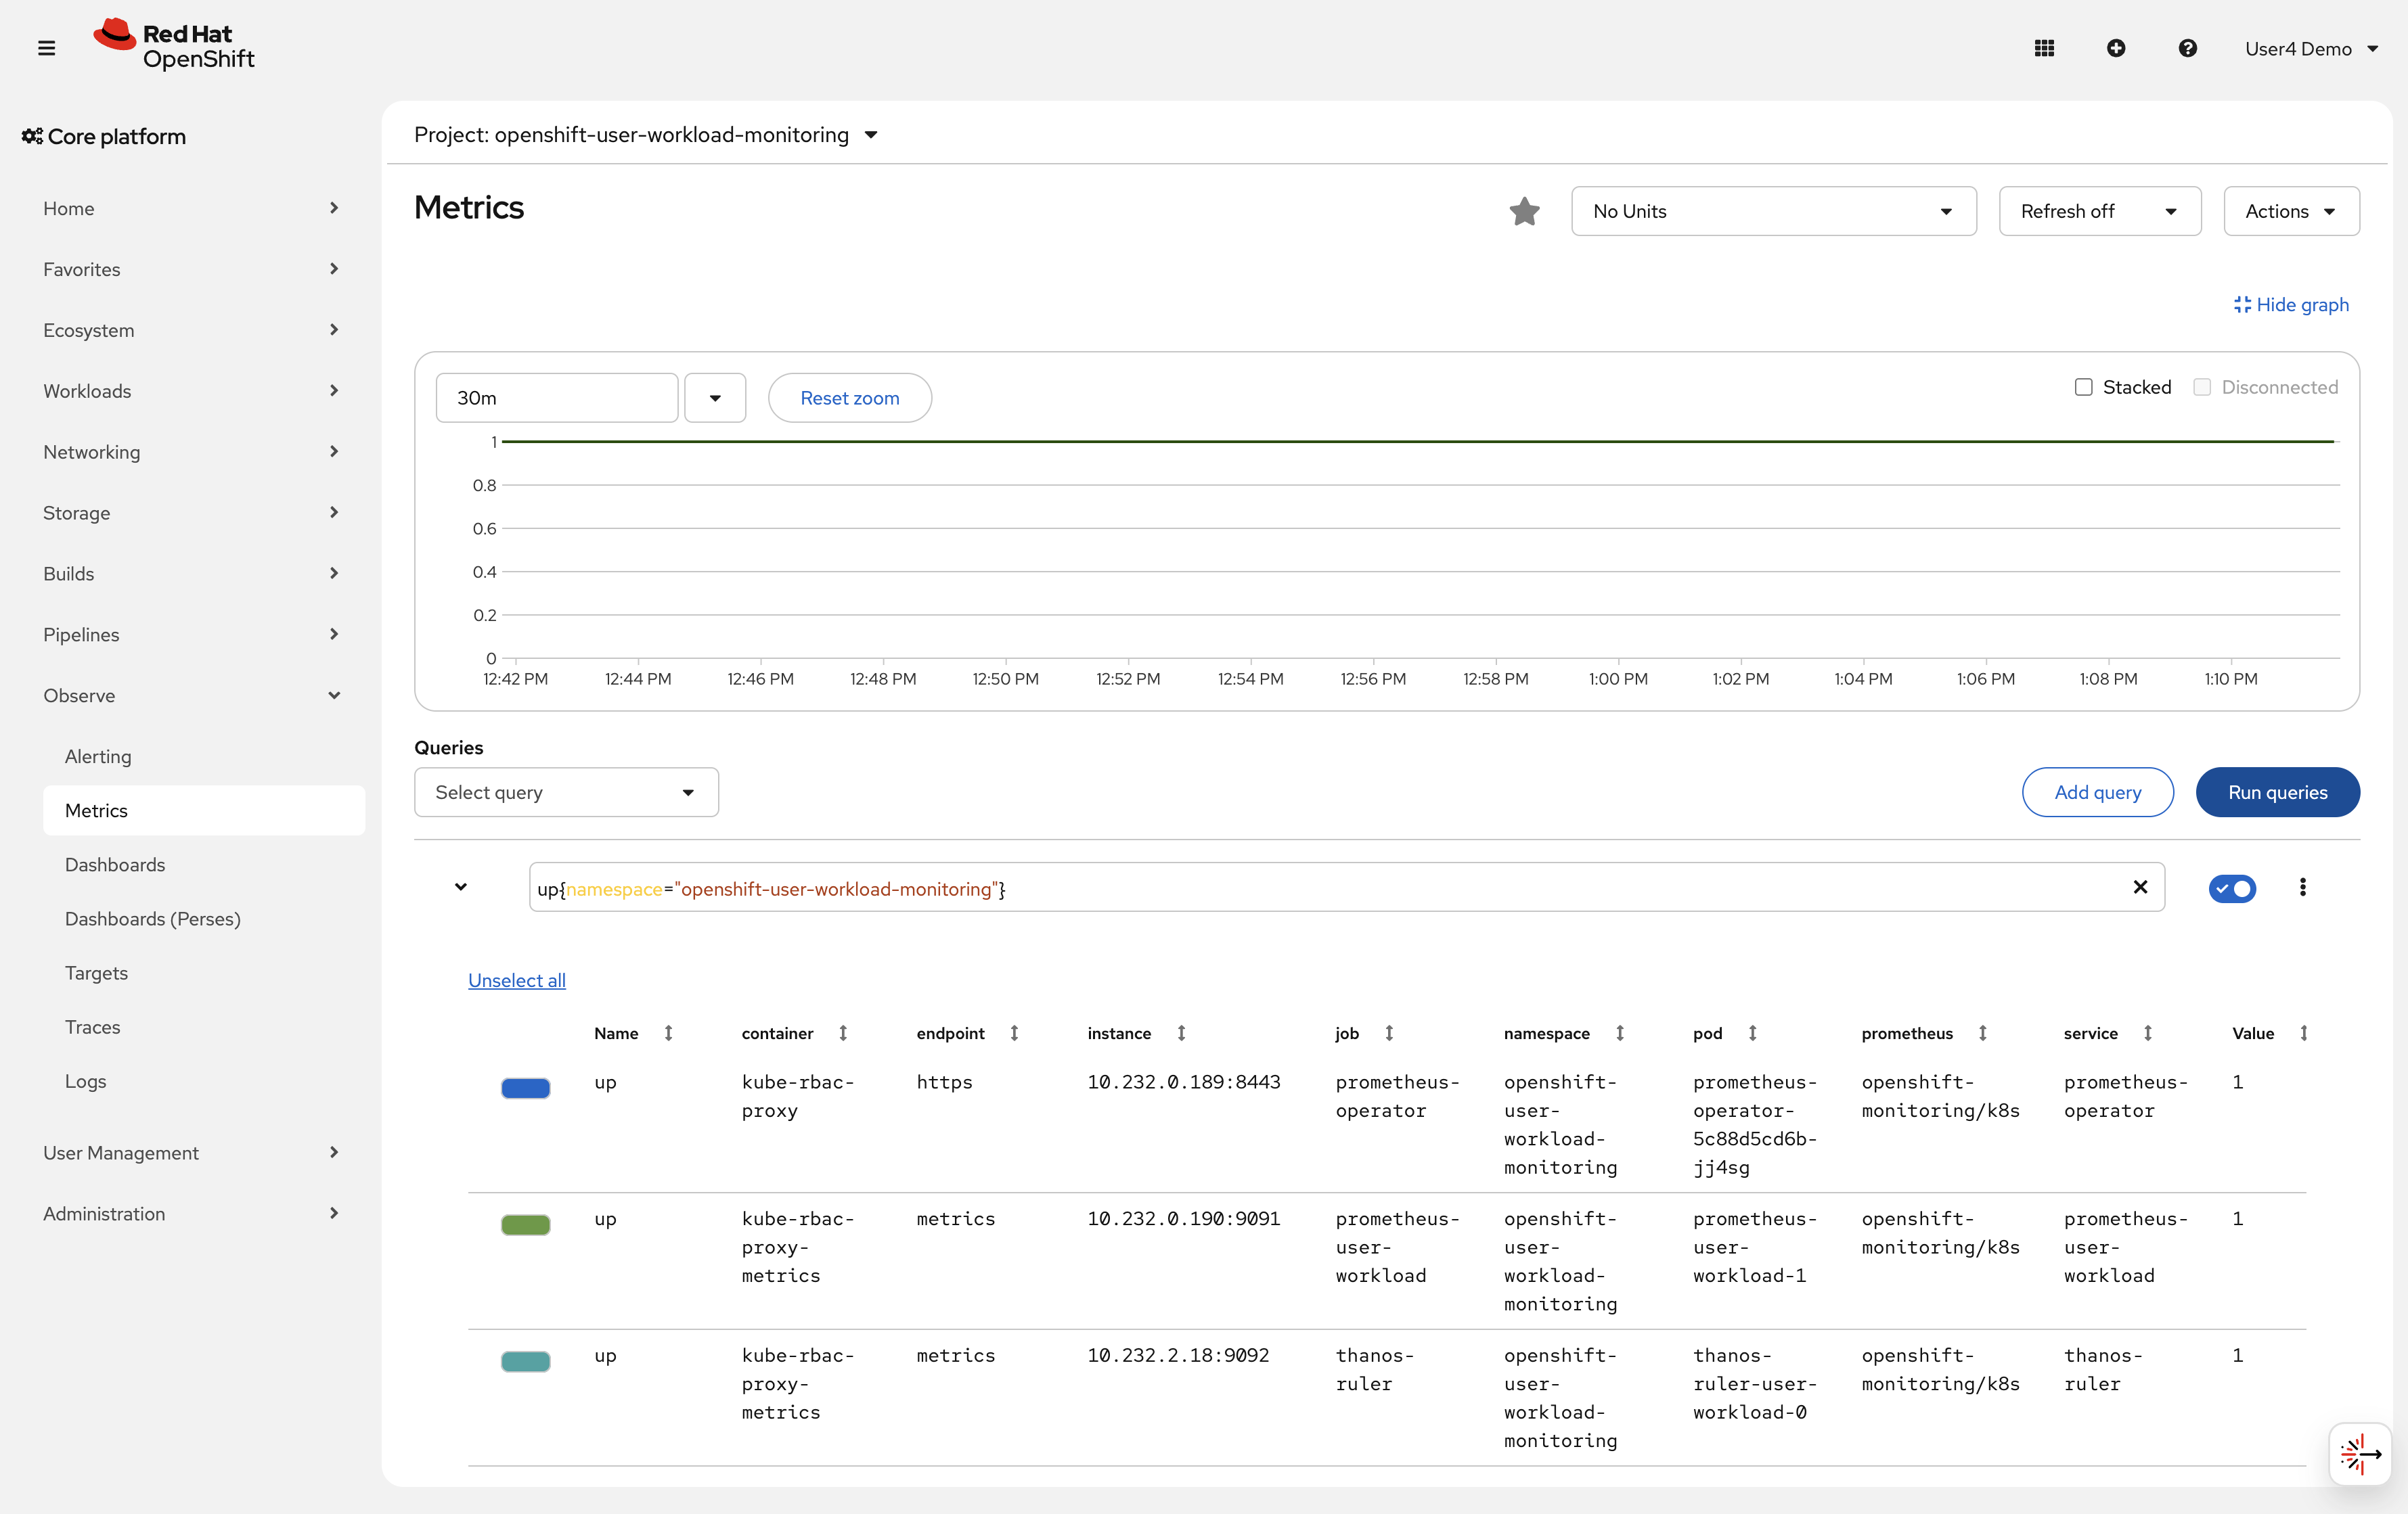Enable the Stacked checkbox
2408x1514 pixels.
(2084, 387)
